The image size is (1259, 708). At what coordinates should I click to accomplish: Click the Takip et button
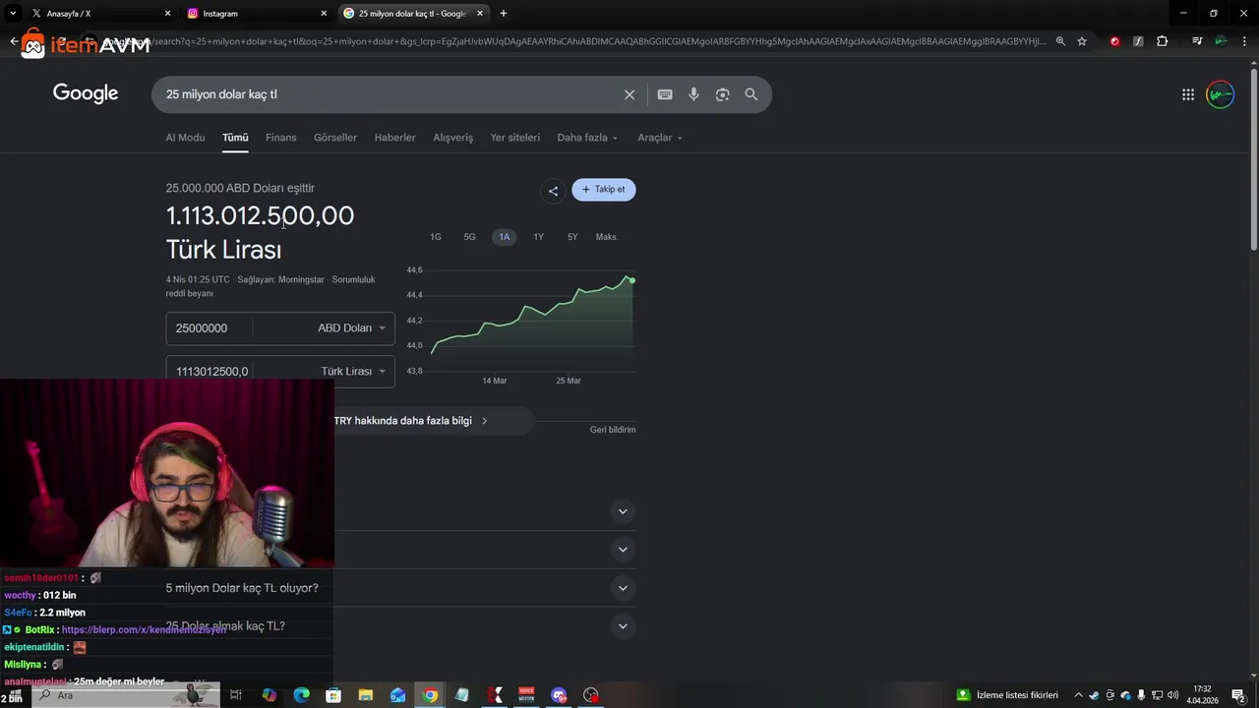604,190
